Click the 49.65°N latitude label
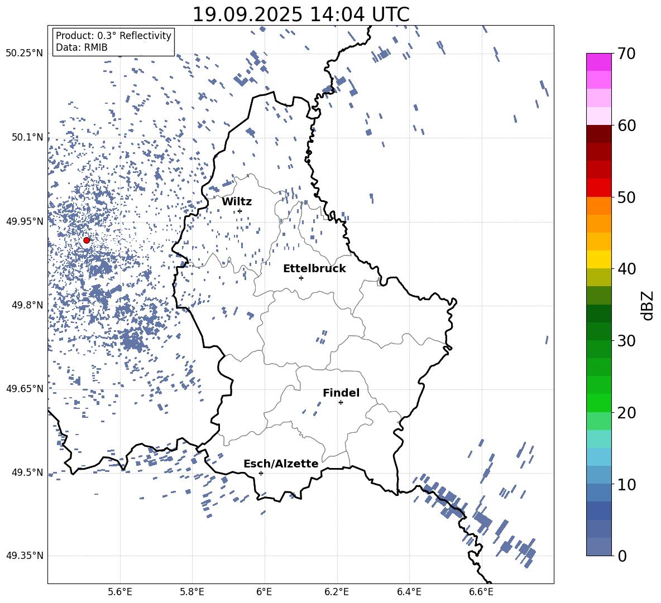The image size is (661, 603). (25, 388)
